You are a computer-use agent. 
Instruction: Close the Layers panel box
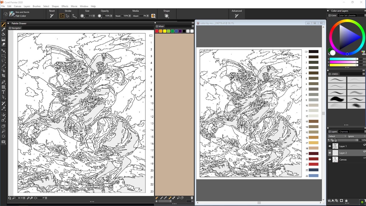click(329, 132)
